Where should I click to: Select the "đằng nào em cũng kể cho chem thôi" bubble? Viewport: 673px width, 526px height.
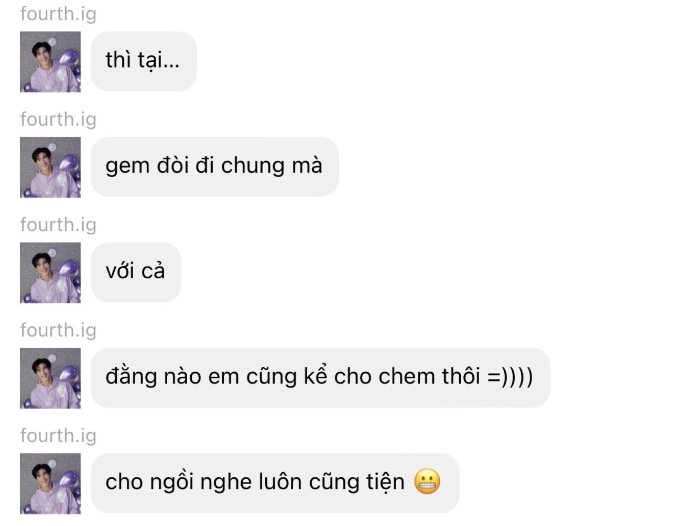tap(320, 378)
